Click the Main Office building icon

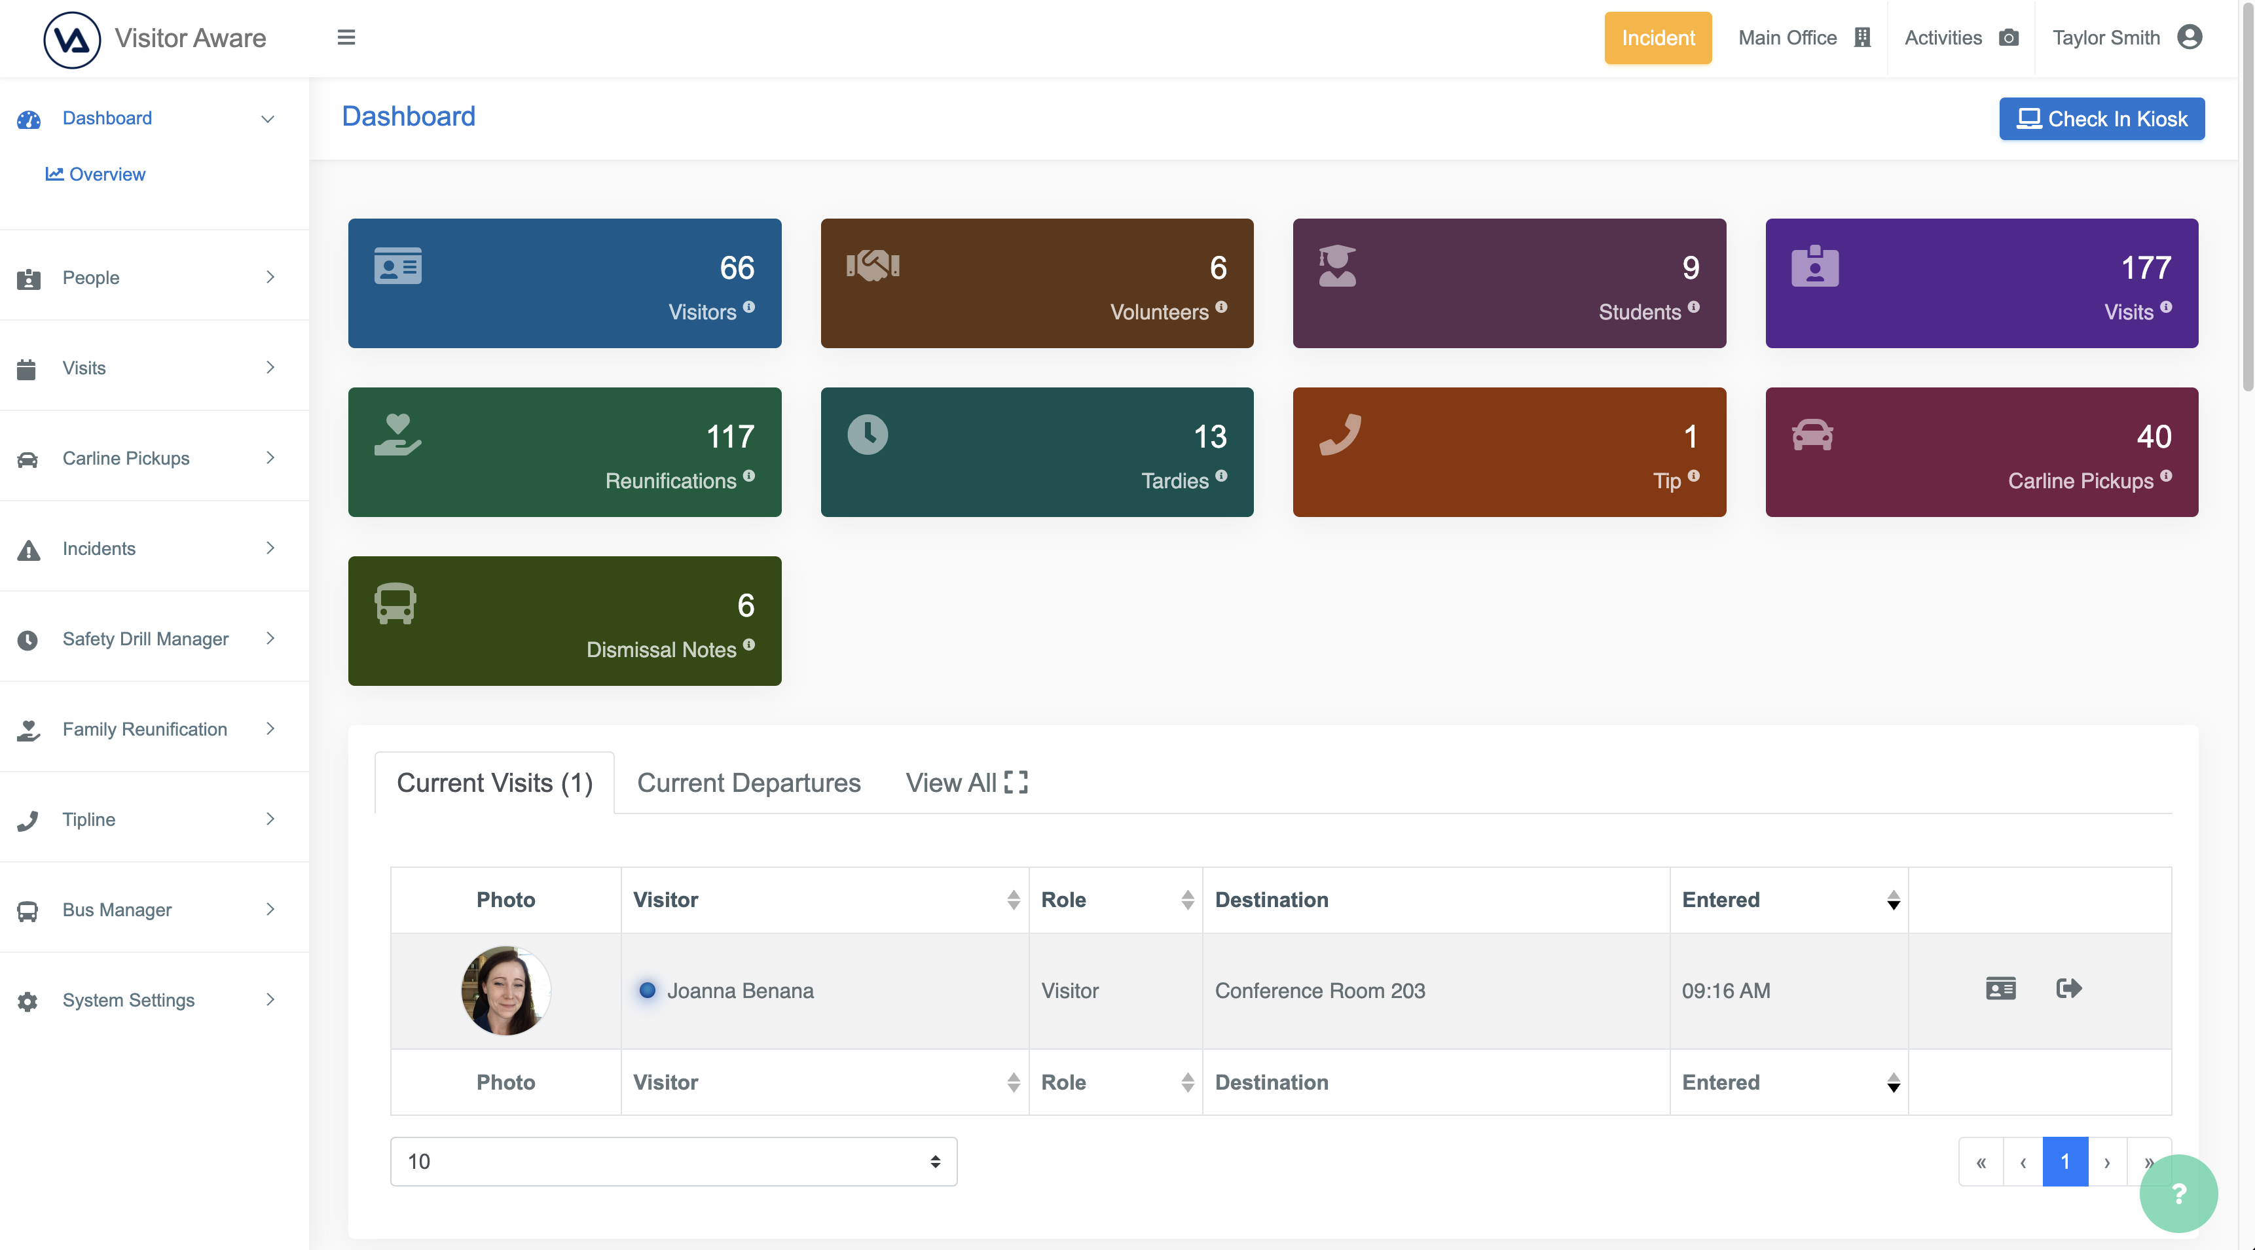[x=1862, y=37]
